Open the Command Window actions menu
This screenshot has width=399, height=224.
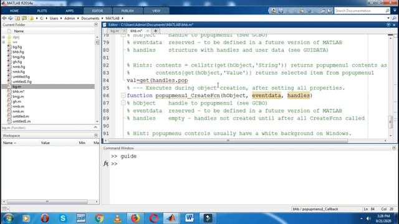point(394,148)
